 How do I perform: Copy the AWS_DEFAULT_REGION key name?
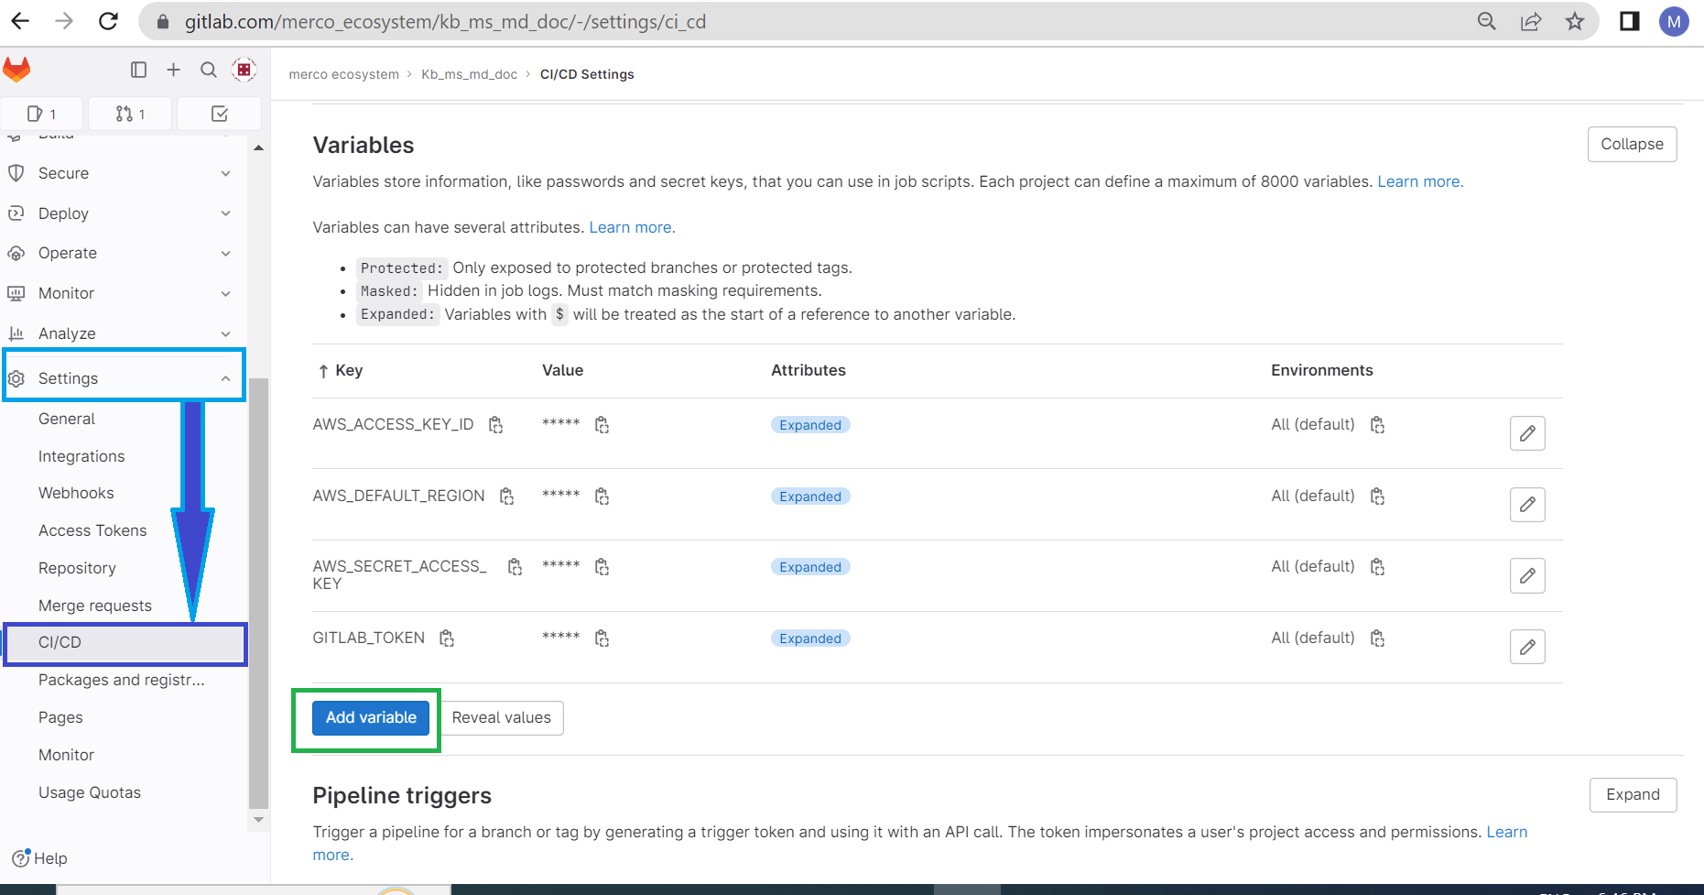pyautogui.click(x=506, y=497)
